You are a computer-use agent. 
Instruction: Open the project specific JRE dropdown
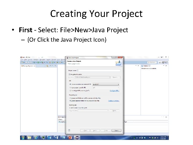pyautogui.click(x=106, y=88)
